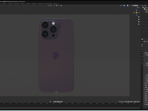148x111 pixels.
Task: Click the left red X axis on gizmo
Action: click(x=134, y=13)
